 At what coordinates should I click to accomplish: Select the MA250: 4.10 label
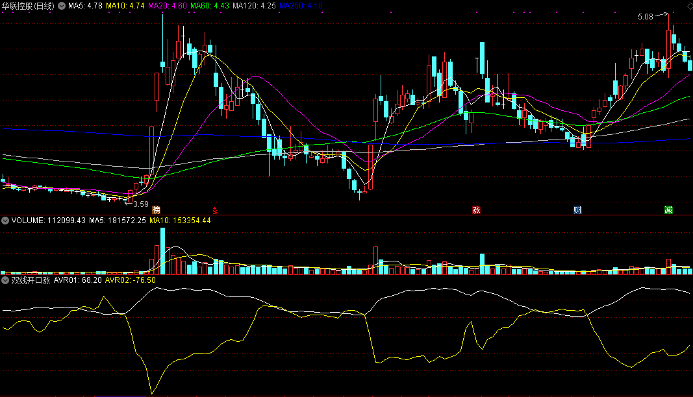pos(301,6)
